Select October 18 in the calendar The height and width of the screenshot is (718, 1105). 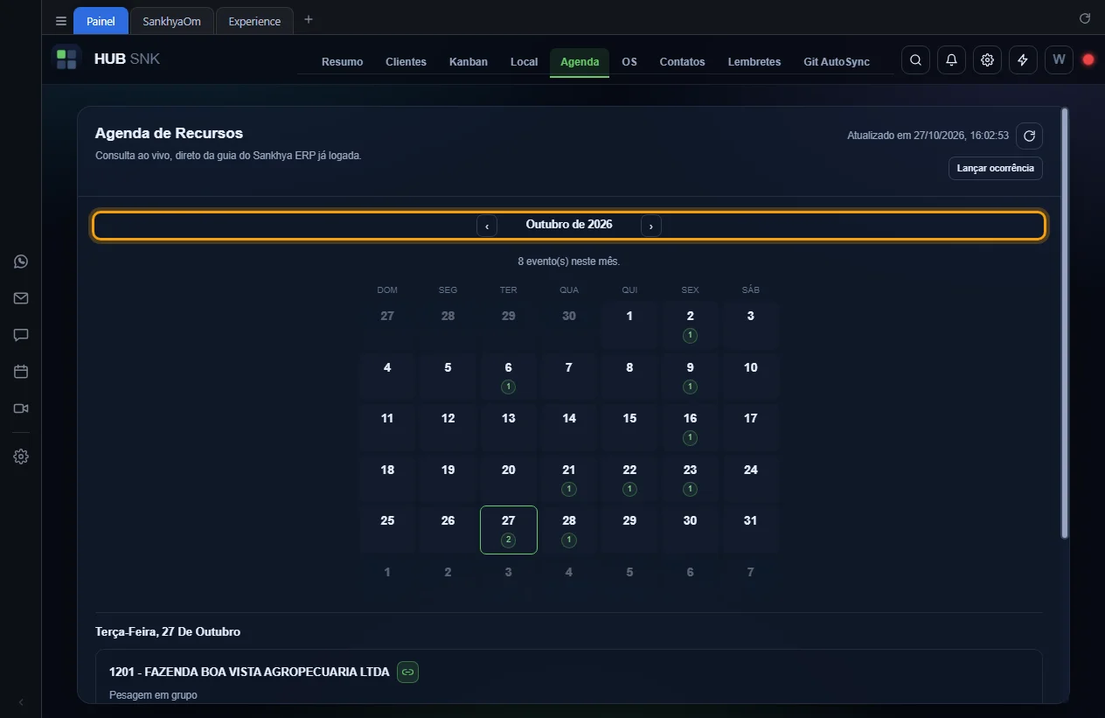387,478
